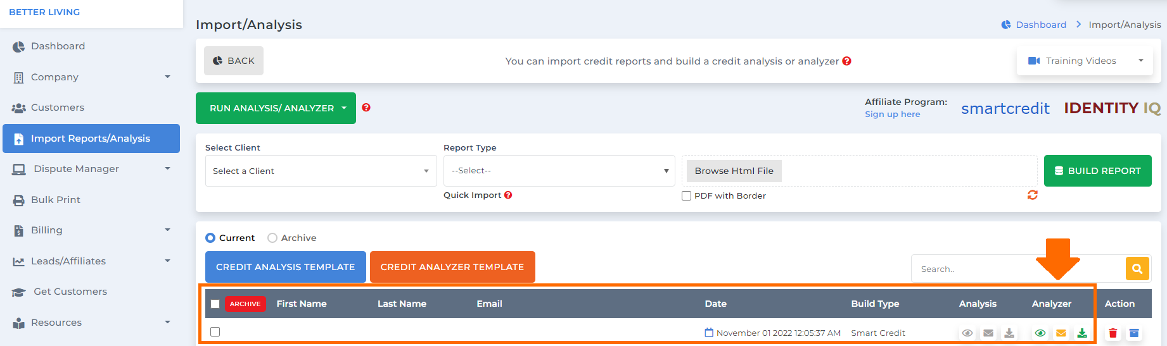Expand the Dispute Manager sidebar arrow
The height and width of the screenshot is (346, 1167).
[x=167, y=168]
